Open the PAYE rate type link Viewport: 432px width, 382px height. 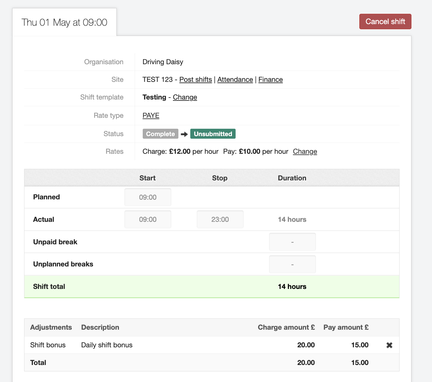point(151,116)
